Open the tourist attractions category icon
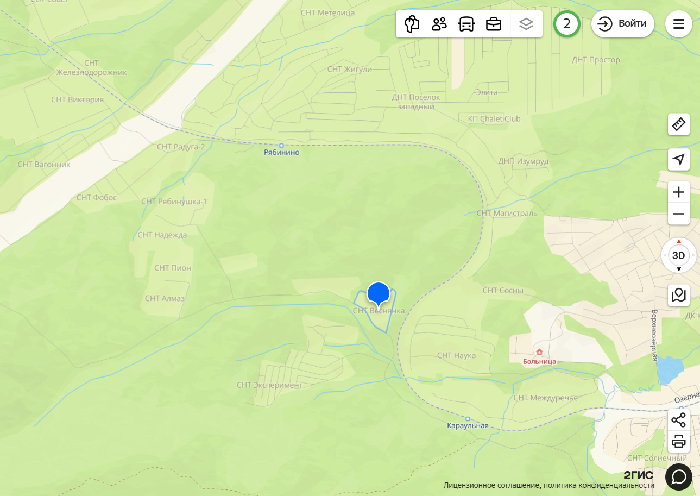The height and width of the screenshot is (496, 700). pyautogui.click(x=412, y=24)
